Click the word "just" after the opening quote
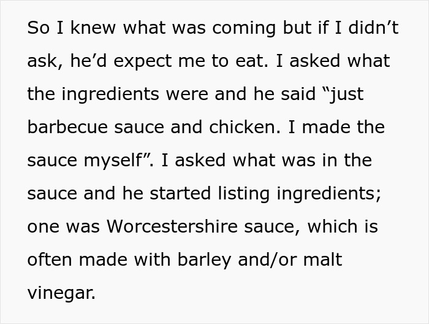The width and height of the screenshot is (429, 324). pyautogui.click(x=347, y=94)
